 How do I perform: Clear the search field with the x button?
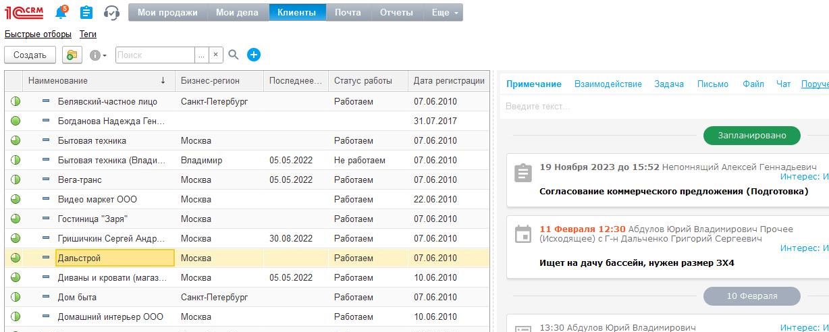coord(216,55)
